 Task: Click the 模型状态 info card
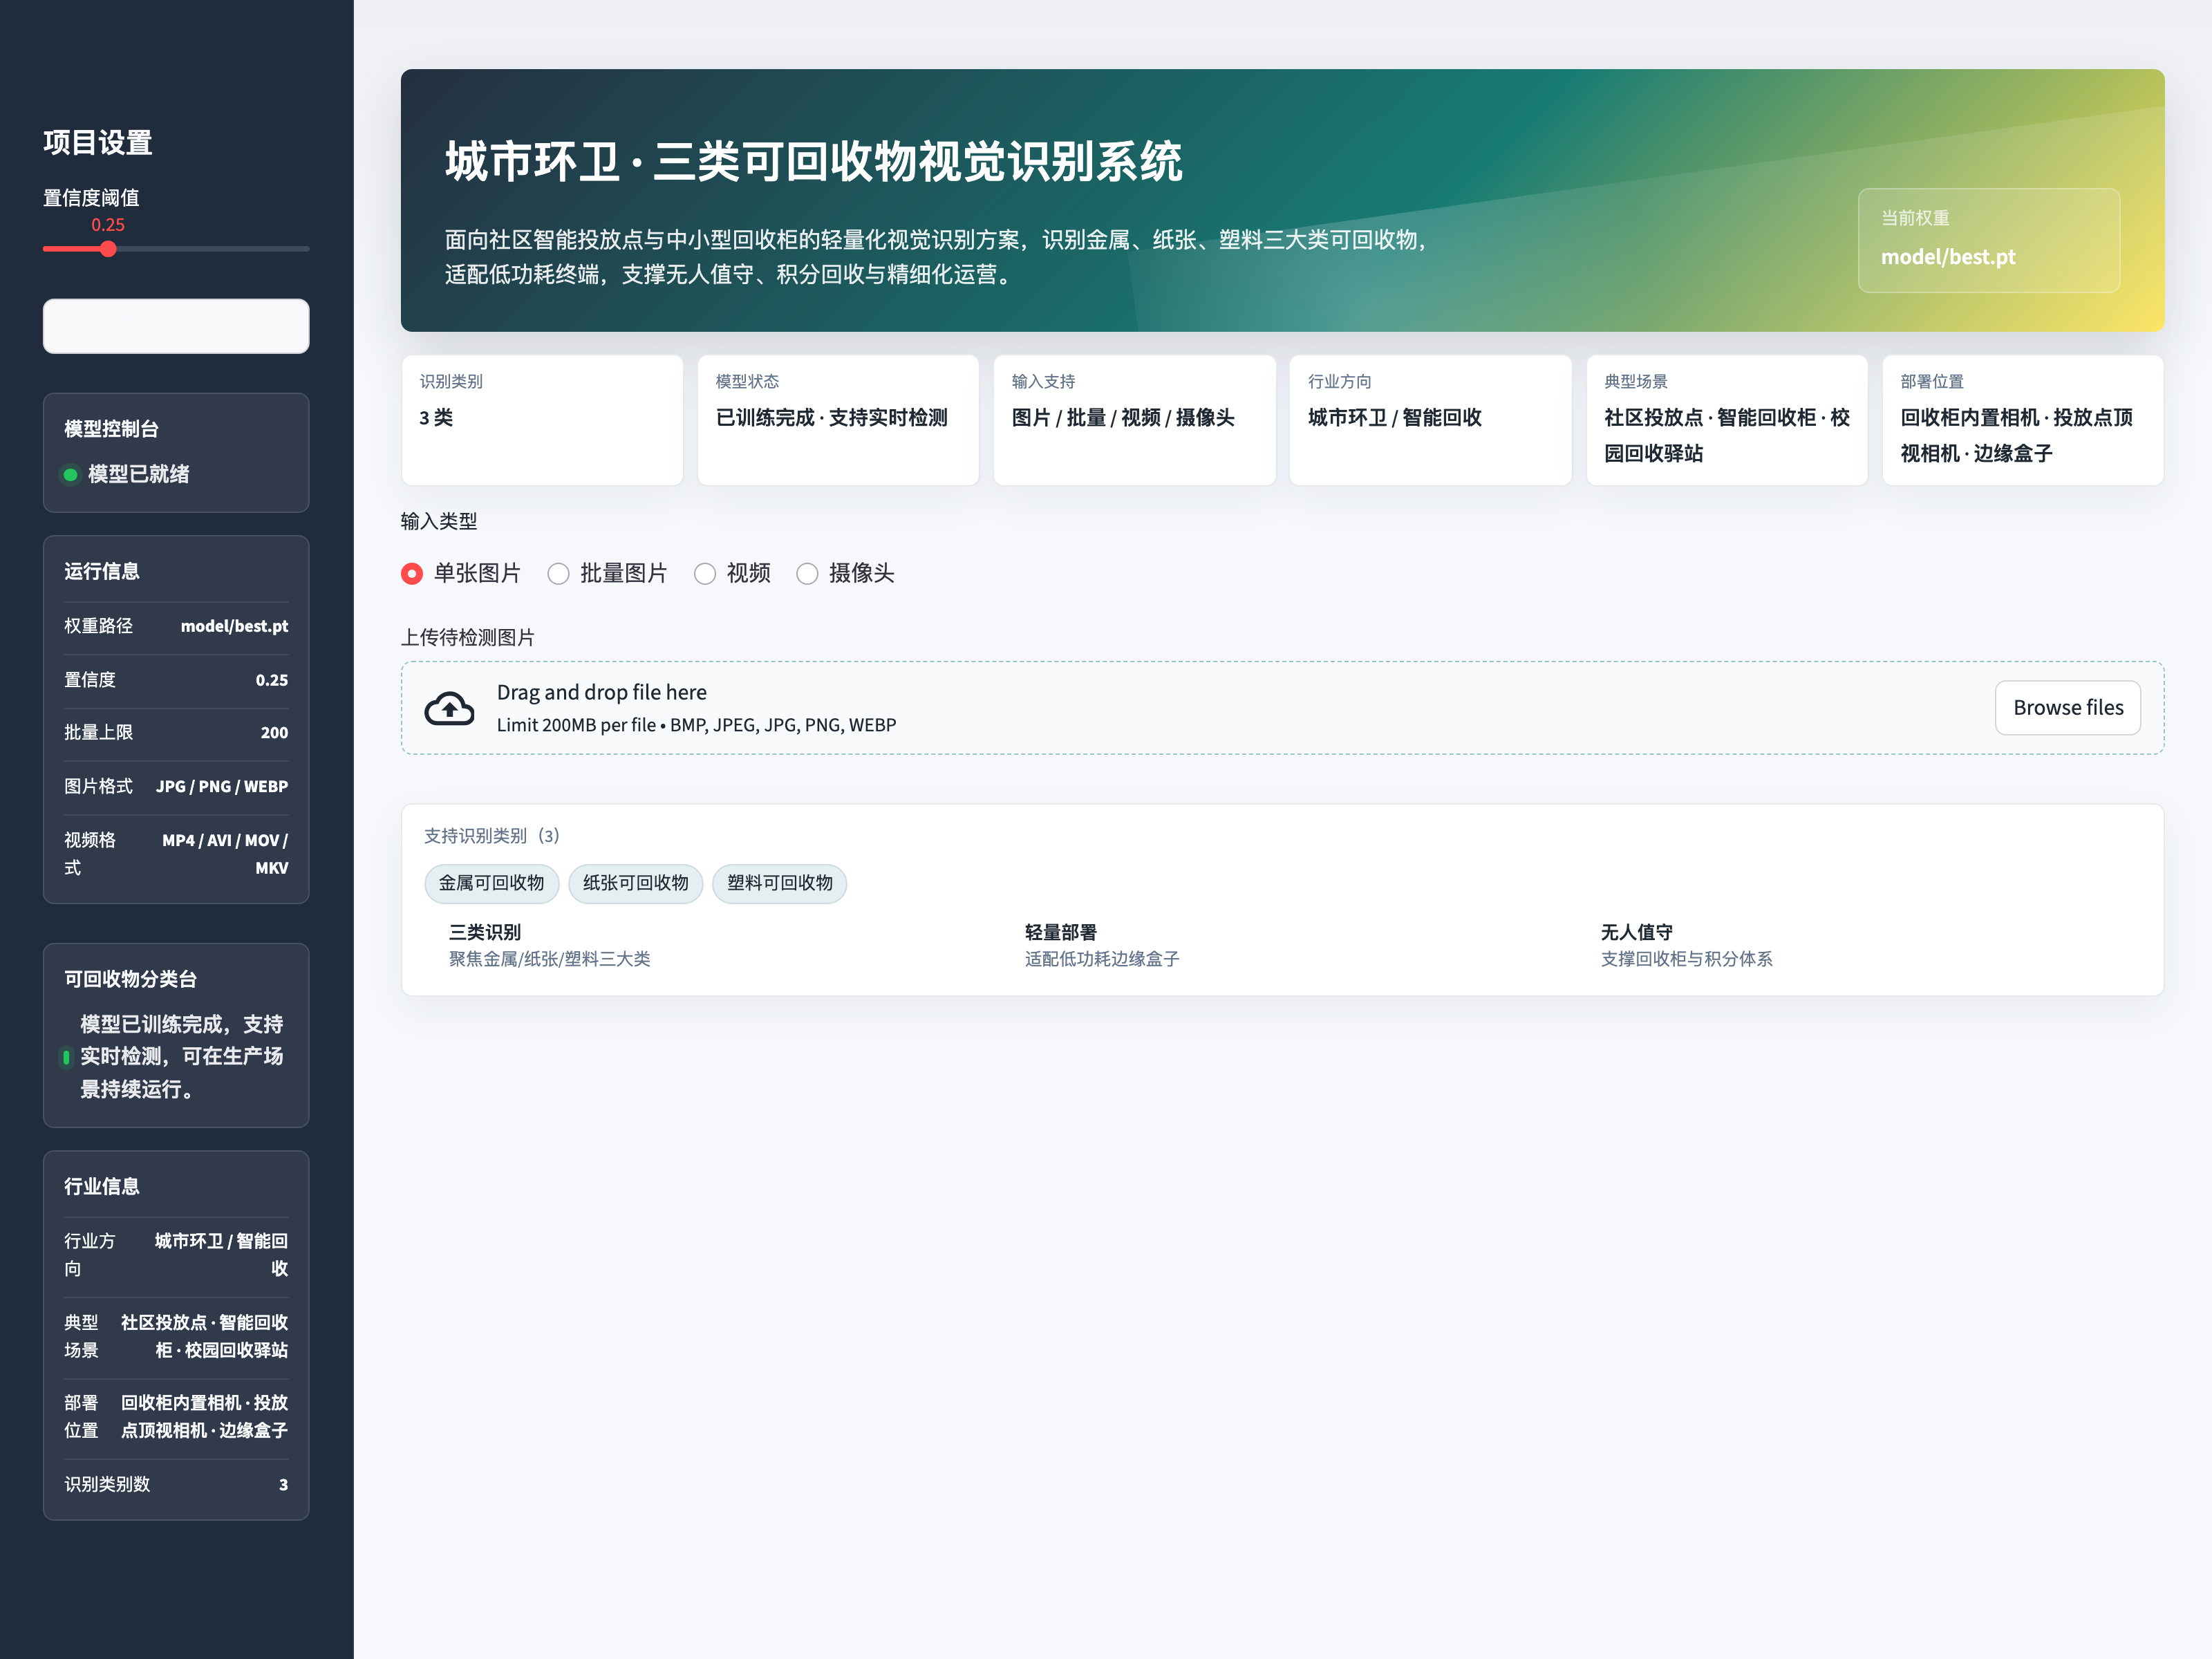(838, 420)
